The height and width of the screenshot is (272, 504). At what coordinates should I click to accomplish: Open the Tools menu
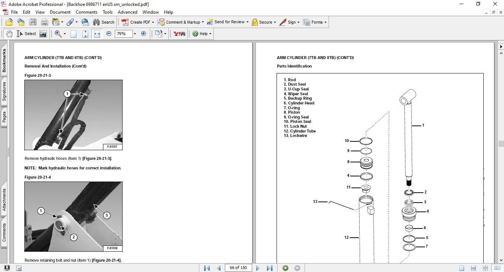pyautogui.click(x=108, y=12)
